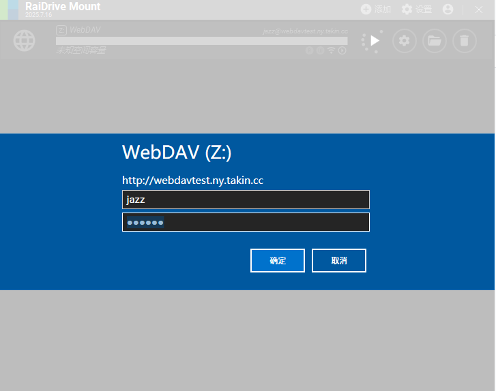Click the WebDAV drive capacity bar
Viewport: 496px width, 391px height.
(x=202, y=41)
